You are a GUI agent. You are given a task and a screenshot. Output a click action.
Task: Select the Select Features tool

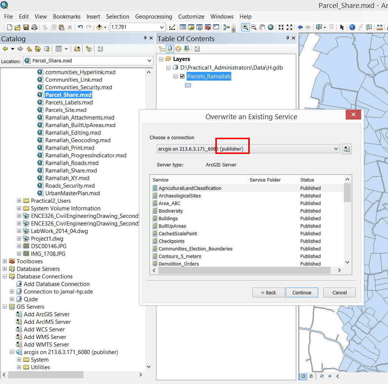click(x=319, y=27)
